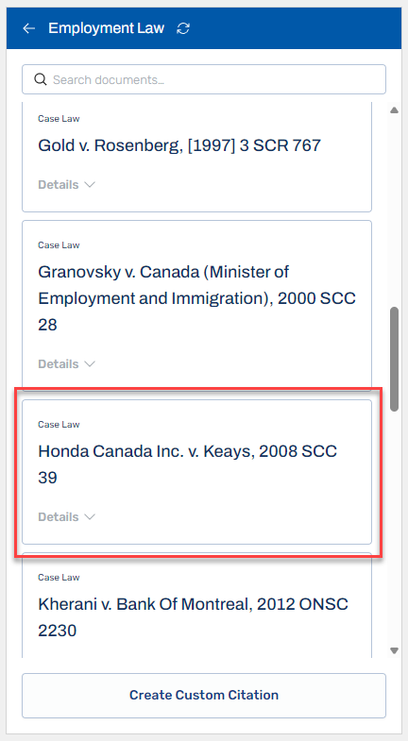This screenshot has width=408, height=741.
Task: Click the magnifier icon in search box
Action: click(x=41, y=79)
